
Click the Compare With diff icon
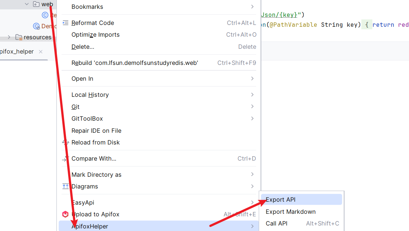click(x=65, y=158)
